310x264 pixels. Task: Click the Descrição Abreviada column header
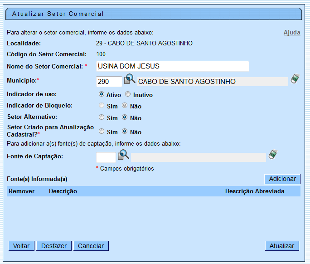255,191
